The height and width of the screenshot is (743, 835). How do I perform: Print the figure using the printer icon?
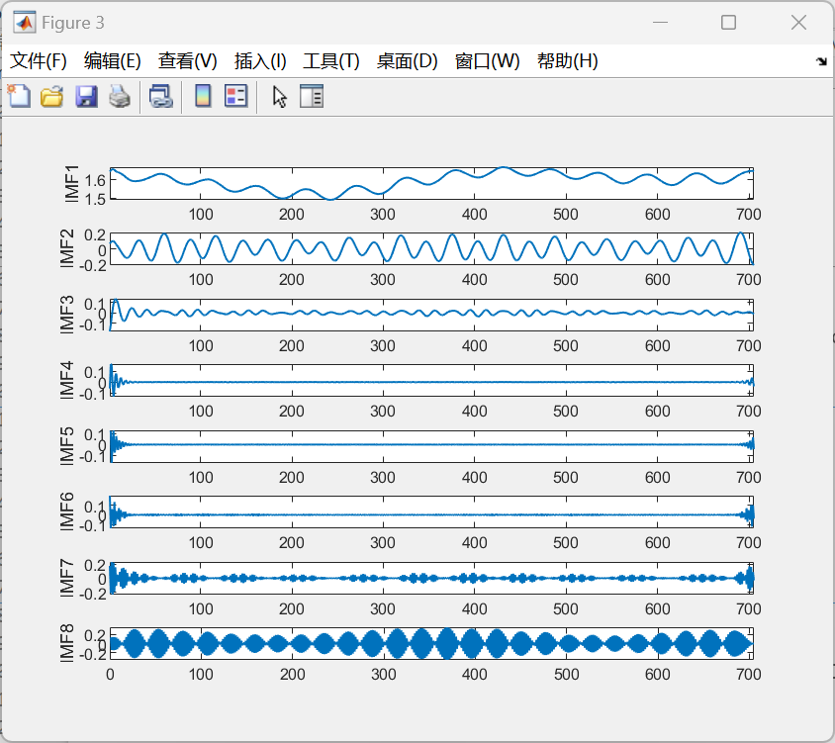120,96
